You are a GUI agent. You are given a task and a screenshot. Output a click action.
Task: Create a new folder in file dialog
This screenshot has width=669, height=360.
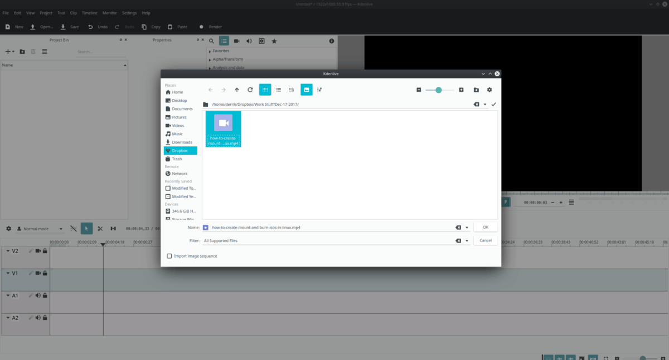click(x=476, y=90)
